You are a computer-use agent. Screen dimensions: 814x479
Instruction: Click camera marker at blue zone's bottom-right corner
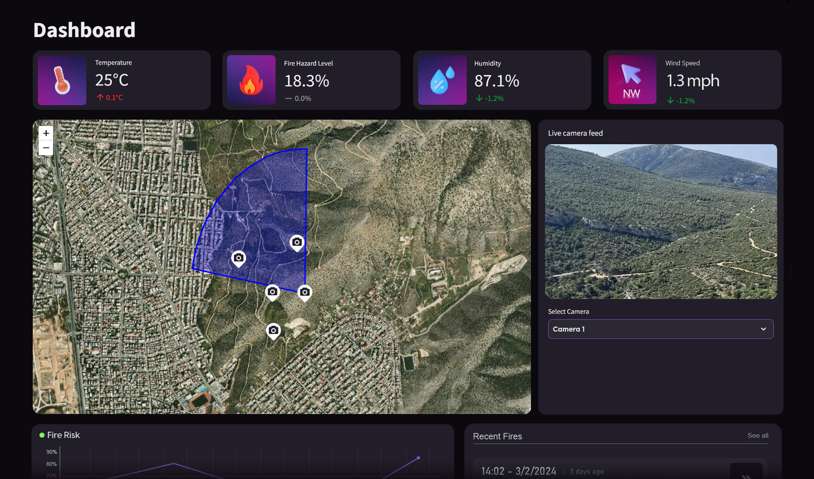tap(305, 292)
